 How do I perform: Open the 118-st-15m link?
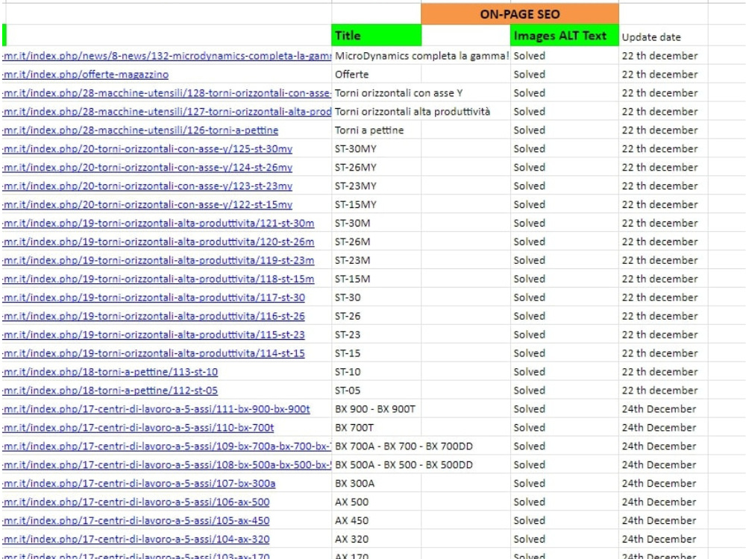pos(158,279)
